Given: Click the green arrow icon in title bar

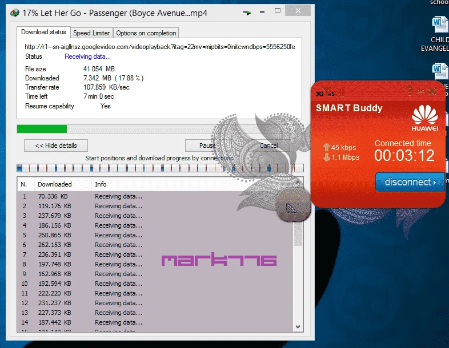Looking at the screenshot, I should (247, 13).
